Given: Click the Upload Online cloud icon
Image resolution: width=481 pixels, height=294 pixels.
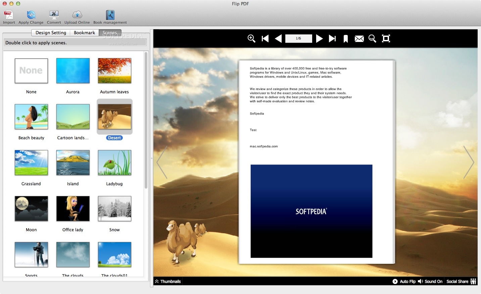Looking at the screenshot, I should click(77, 15).
